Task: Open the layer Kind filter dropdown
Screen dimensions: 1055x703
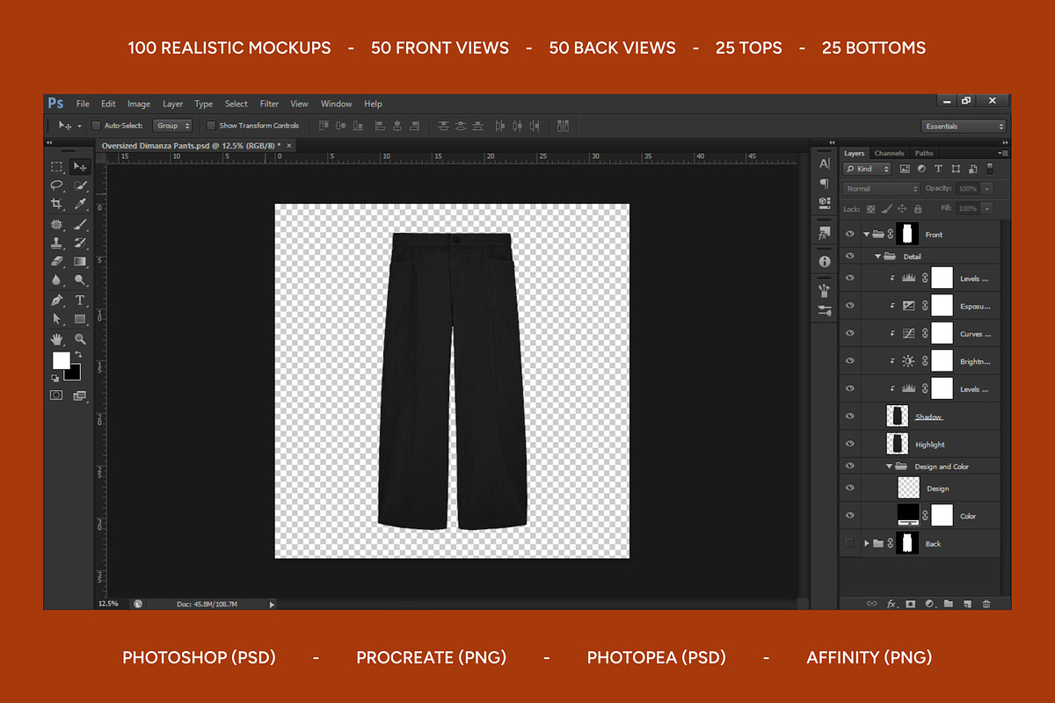Action: tap(868, 169)
